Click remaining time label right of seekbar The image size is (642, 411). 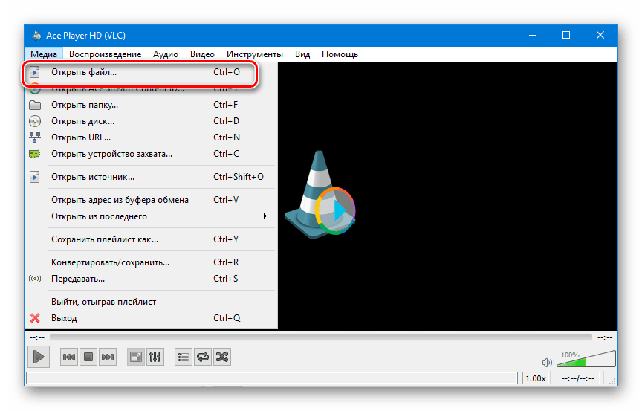tap(605, 337)
